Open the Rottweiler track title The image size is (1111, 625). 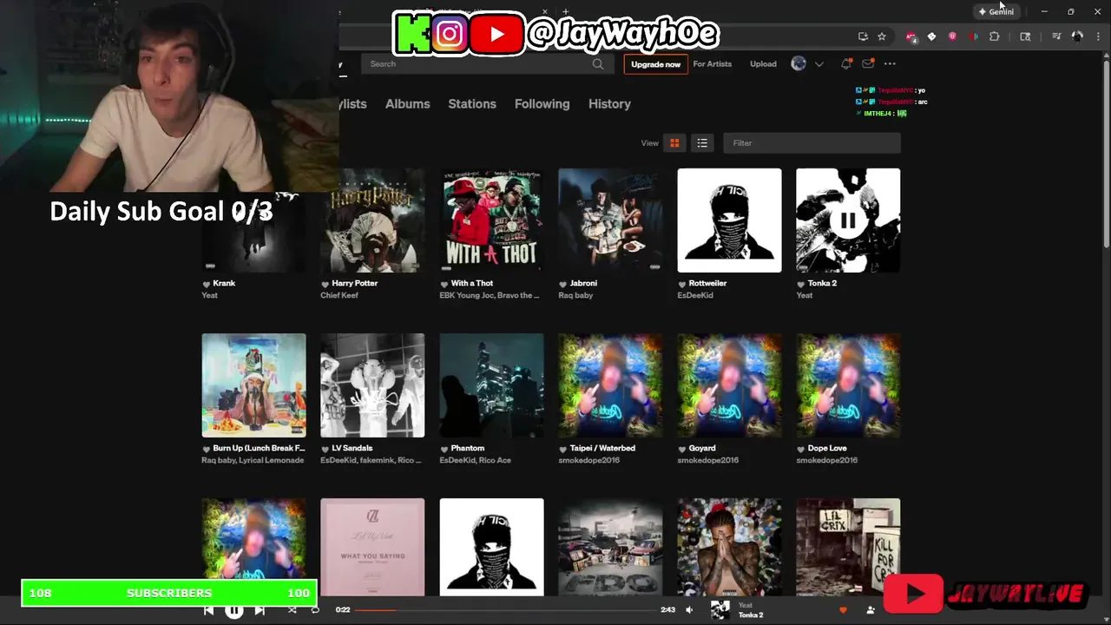(x=707, y=284)
